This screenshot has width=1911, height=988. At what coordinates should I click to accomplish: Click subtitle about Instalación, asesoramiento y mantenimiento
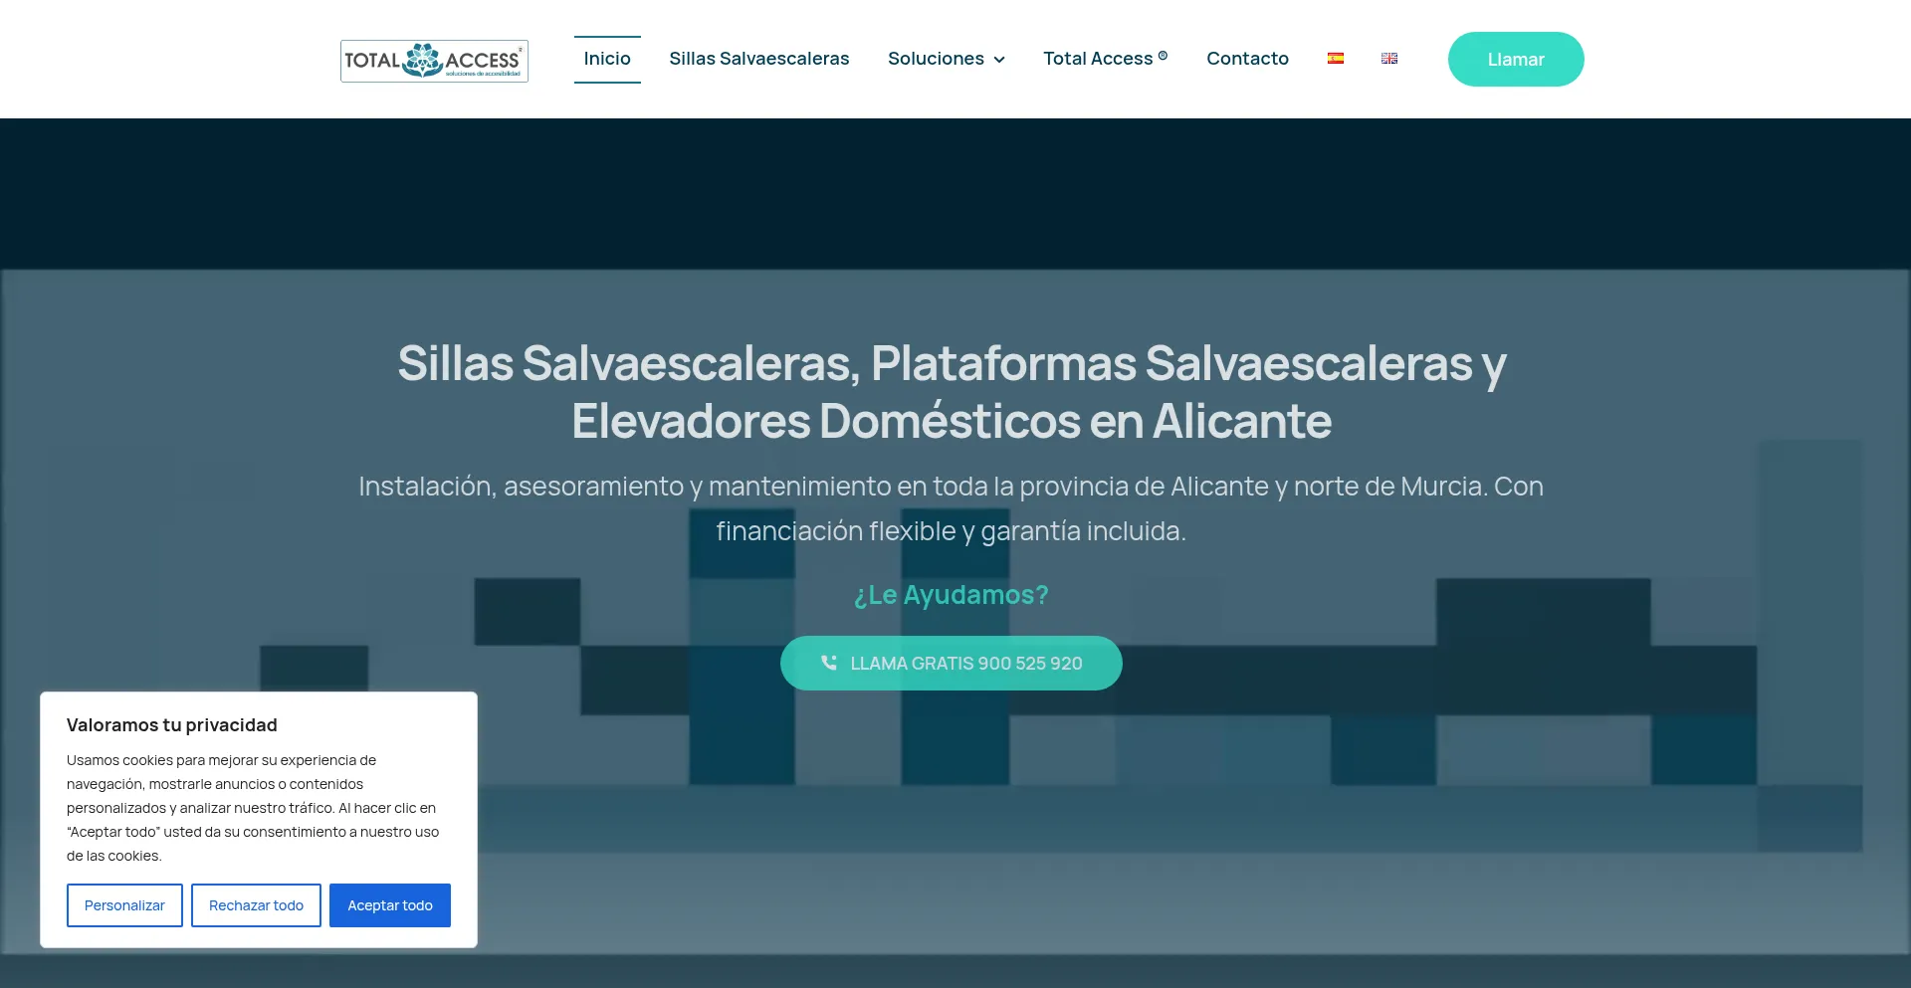coord(952,508)
